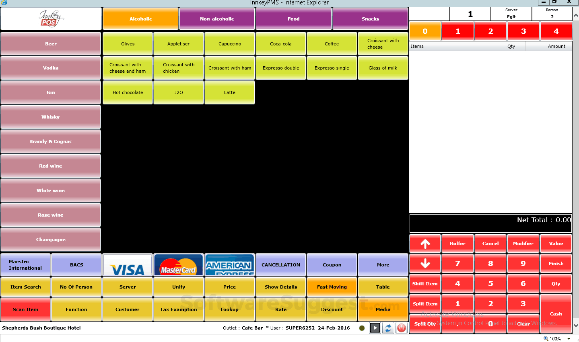Toggle the Media highlight mode
Viewport: 579px width, 342px height.
coord(383,309)
